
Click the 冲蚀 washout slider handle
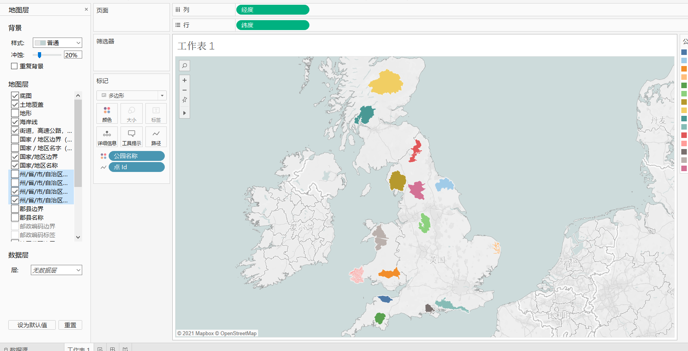(40, 55)
